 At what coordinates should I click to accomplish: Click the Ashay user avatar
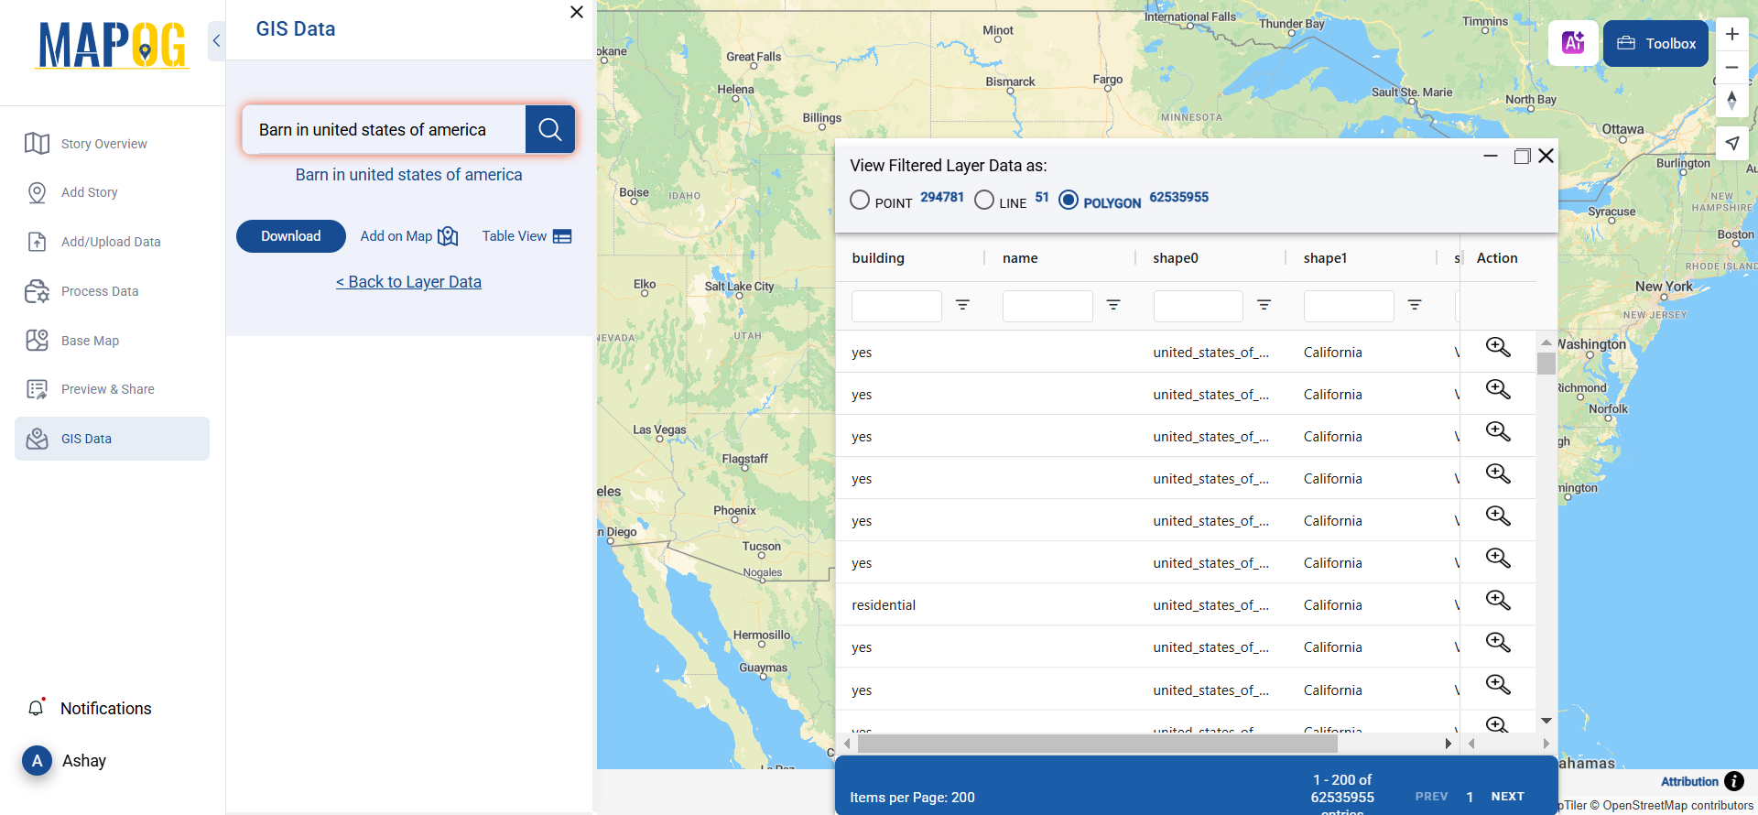click(37, 760)
